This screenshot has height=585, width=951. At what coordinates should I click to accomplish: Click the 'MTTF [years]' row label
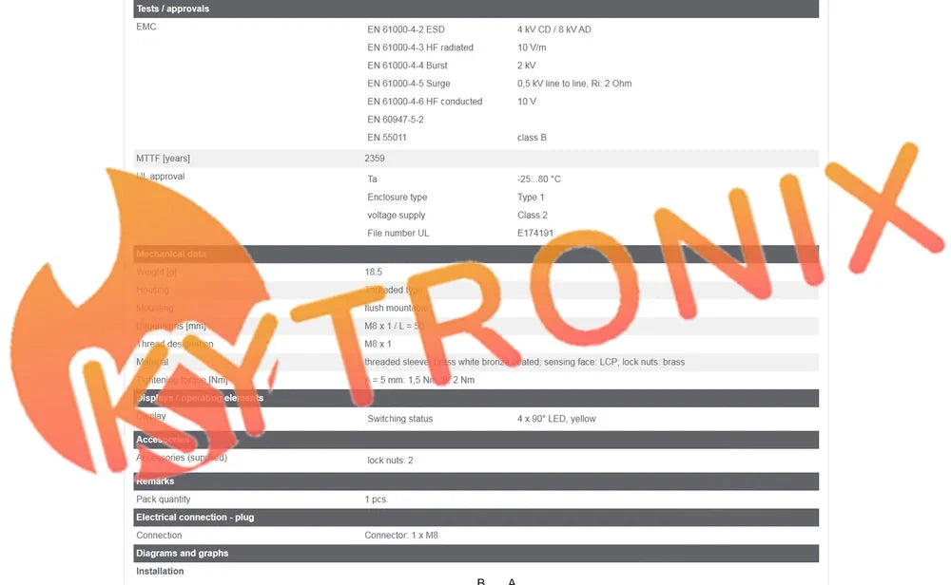(x=163, y=158)
